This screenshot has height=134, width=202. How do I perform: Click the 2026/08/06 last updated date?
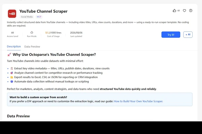76,33
